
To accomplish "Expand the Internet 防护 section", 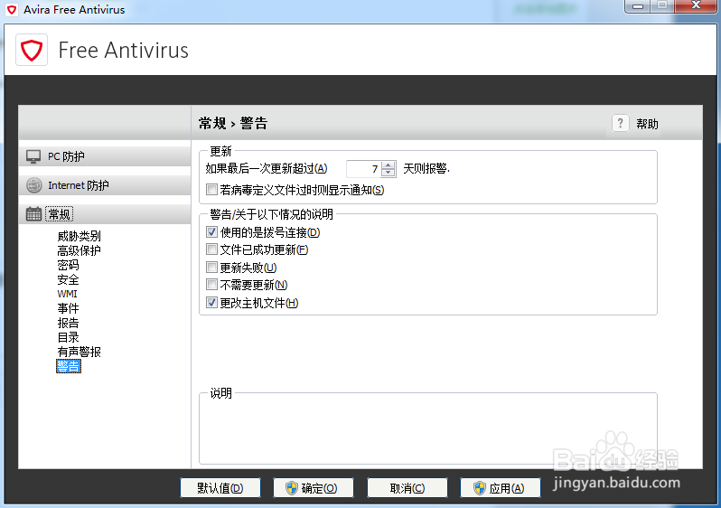I will click(105, 185).
